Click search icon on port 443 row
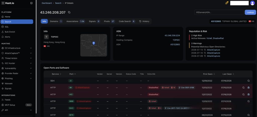This screenshot has width=257, height=117. coord(243,95)
